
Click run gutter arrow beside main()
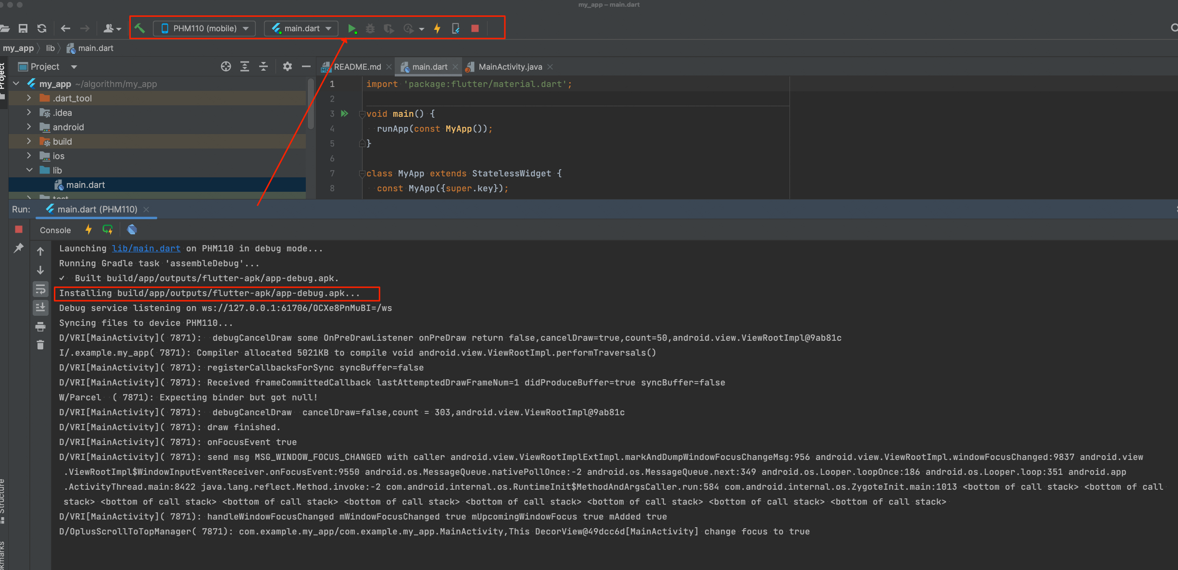[344, 114]
